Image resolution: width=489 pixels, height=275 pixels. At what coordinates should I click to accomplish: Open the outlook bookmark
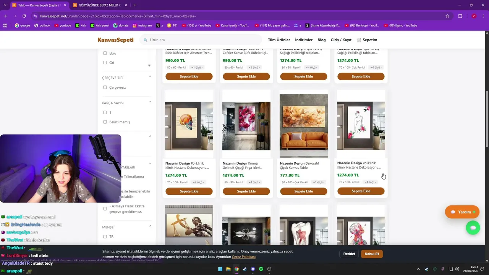click(x=42, y=26)
